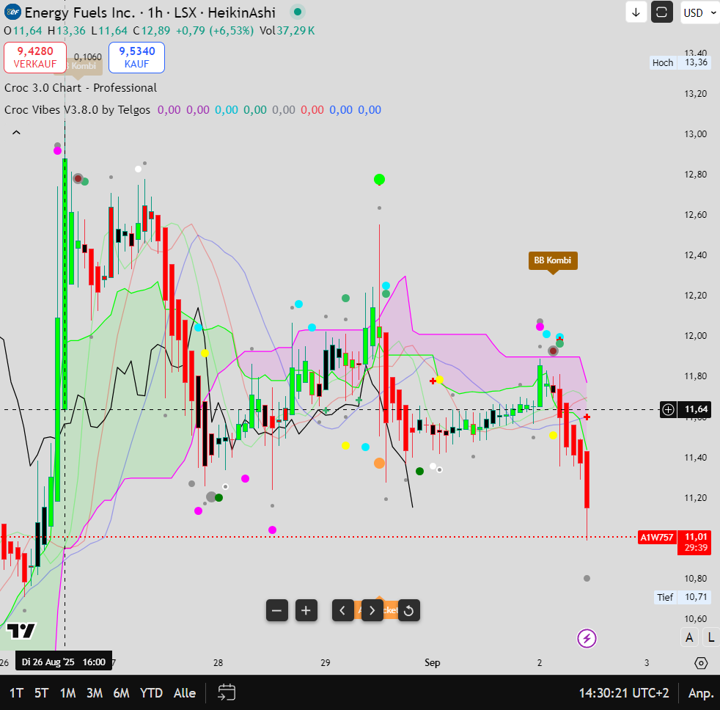
Task: Open the go-to-date calendar icon
Action: click(x=227, y=692)
